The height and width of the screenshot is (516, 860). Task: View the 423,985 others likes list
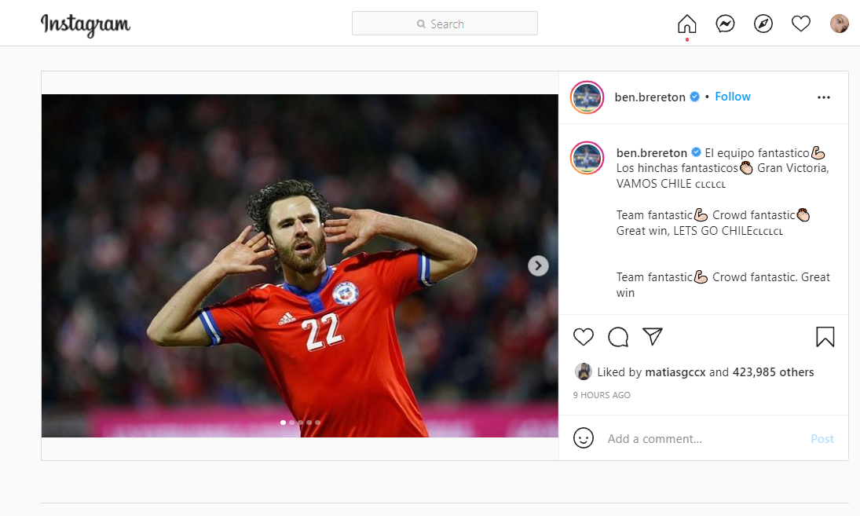(773, 372)
